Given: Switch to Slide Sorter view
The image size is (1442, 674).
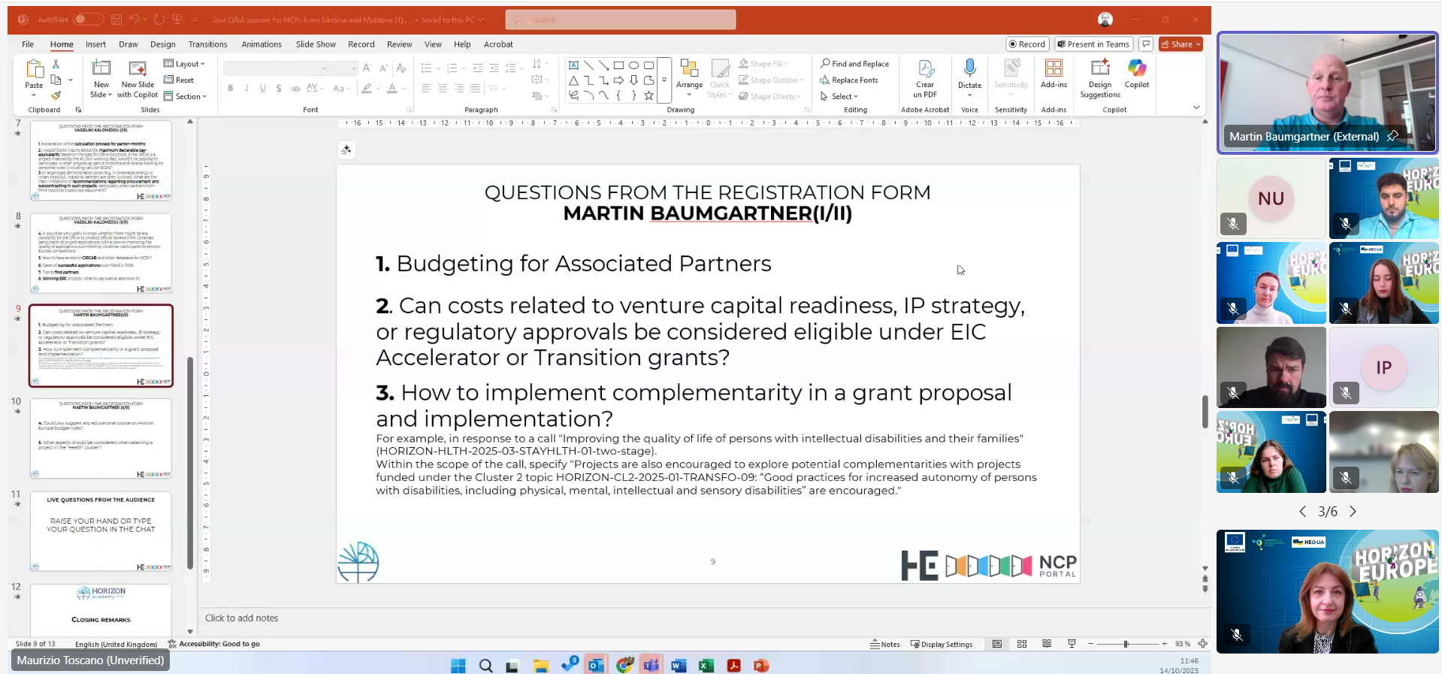Looking at the screenshot, I should [x=1022, y=644].
